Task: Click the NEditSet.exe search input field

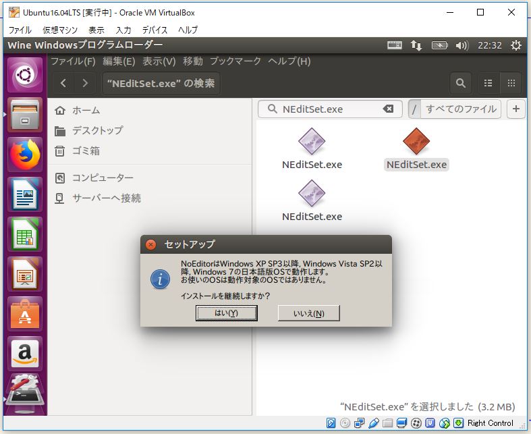Action: click(x=330, y=109)
